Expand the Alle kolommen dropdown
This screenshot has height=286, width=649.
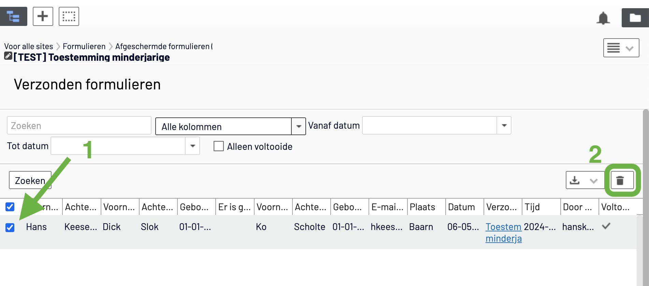(x=299, y=127)
